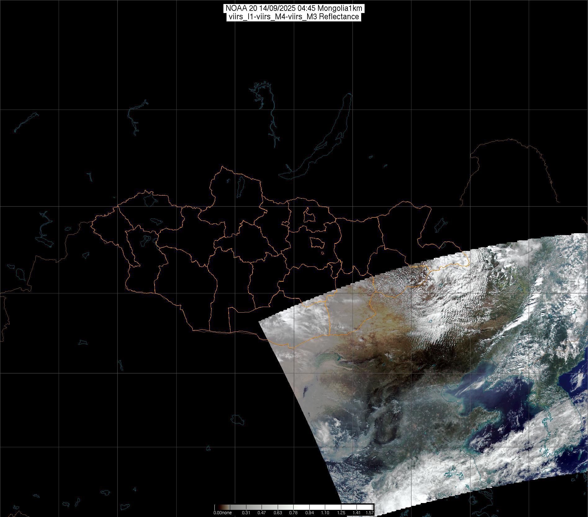The image size is (588, 517).
Task: Click the 'viirs_I1-viirs_M4-viirs_M3 Reflectance' label
Action: click(294, 17)
